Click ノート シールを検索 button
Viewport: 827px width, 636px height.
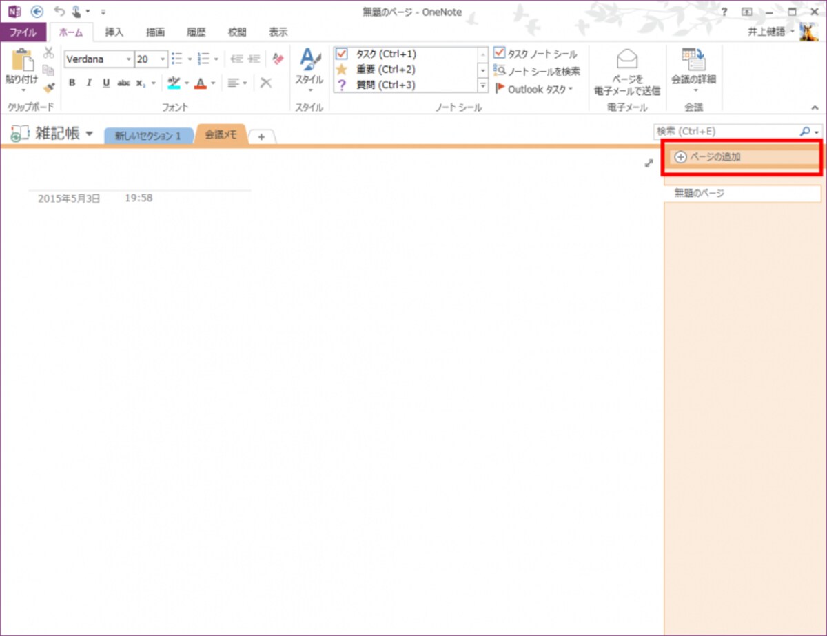coord(537,71)
